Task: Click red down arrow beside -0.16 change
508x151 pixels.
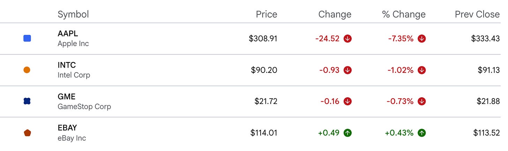Action: pyautogui.click(x=347, y=101)
